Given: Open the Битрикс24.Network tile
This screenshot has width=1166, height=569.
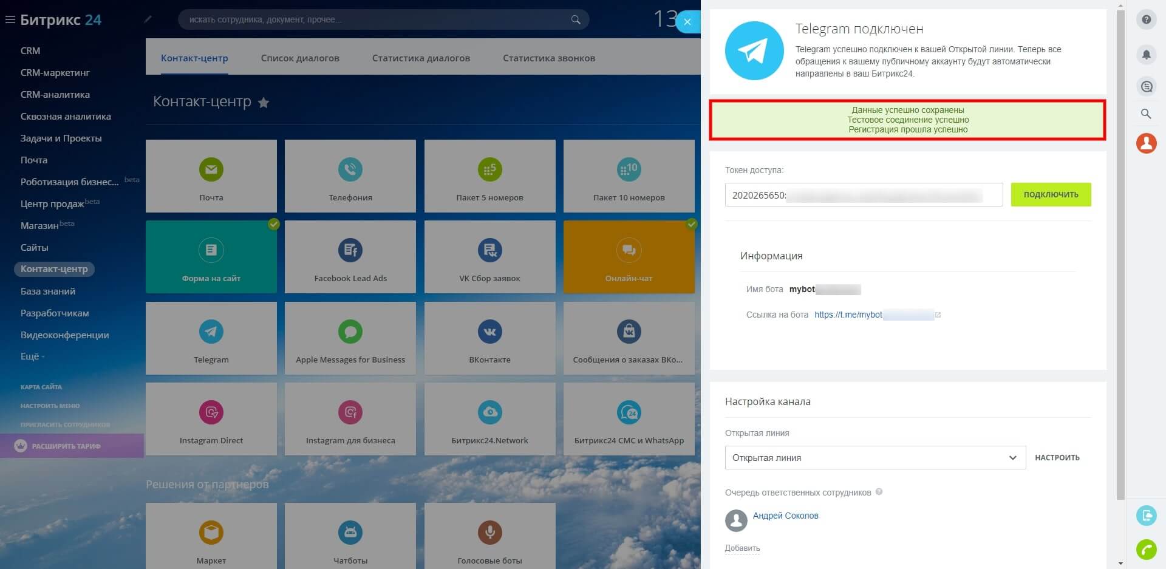Looking at the screenshot, I should point(489,419).
